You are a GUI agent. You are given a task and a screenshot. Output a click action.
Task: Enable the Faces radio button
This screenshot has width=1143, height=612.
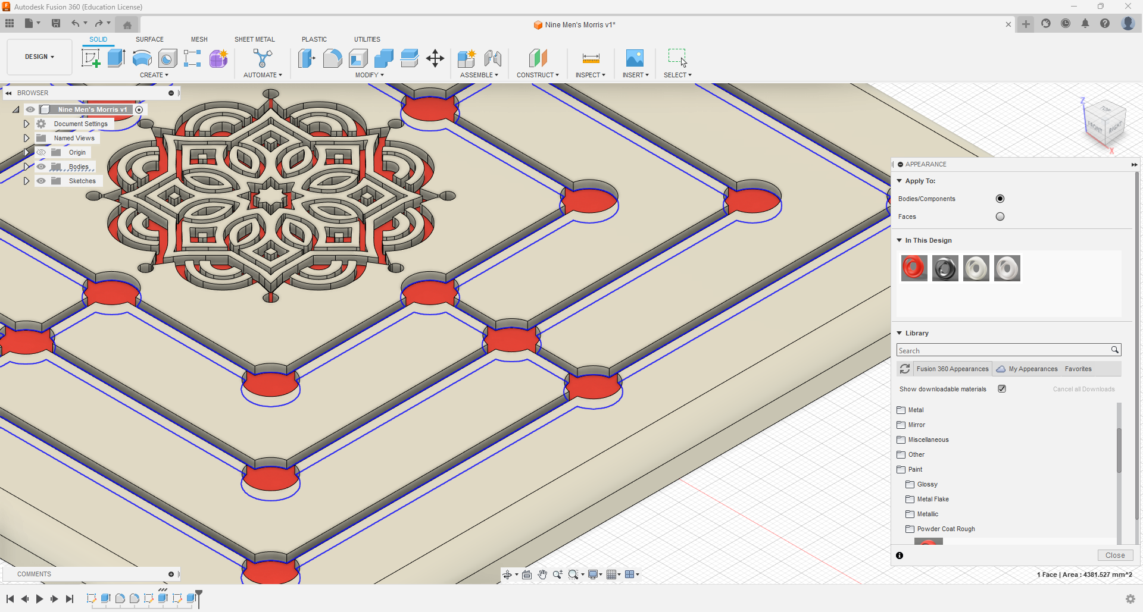[1000, 216]
